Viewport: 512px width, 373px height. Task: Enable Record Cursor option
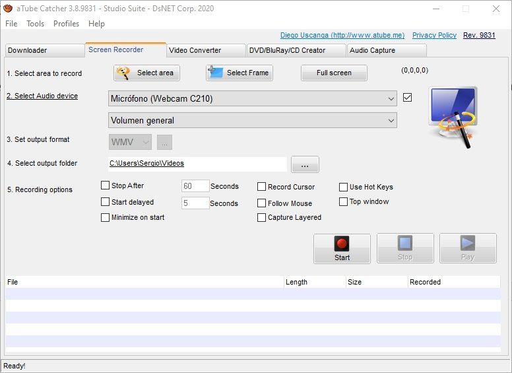(261, 186)
